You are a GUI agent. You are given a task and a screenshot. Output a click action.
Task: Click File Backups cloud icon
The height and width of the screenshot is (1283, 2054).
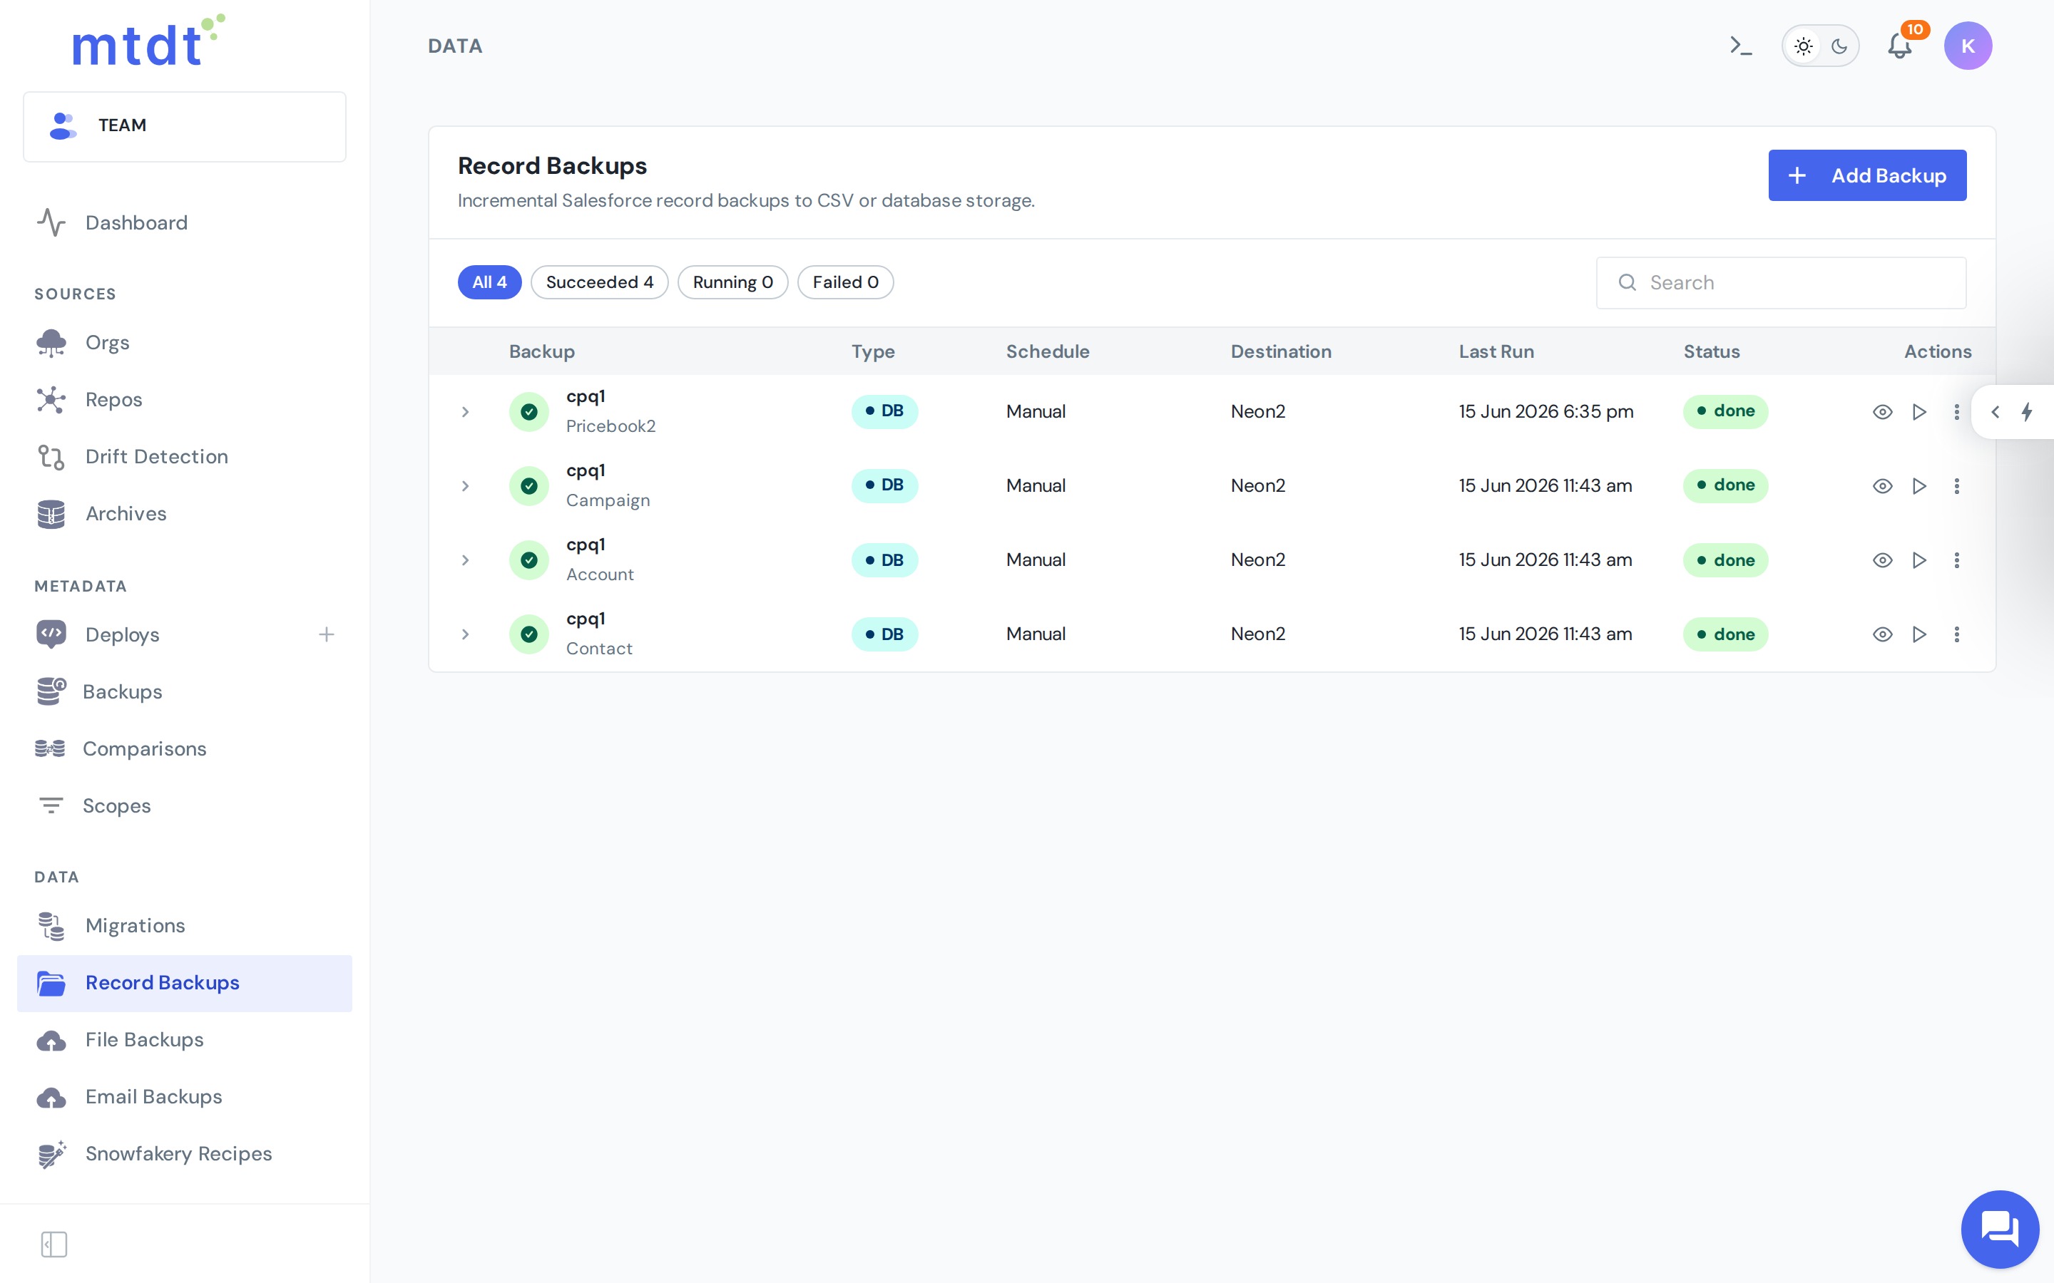[x=51, y=1041]
